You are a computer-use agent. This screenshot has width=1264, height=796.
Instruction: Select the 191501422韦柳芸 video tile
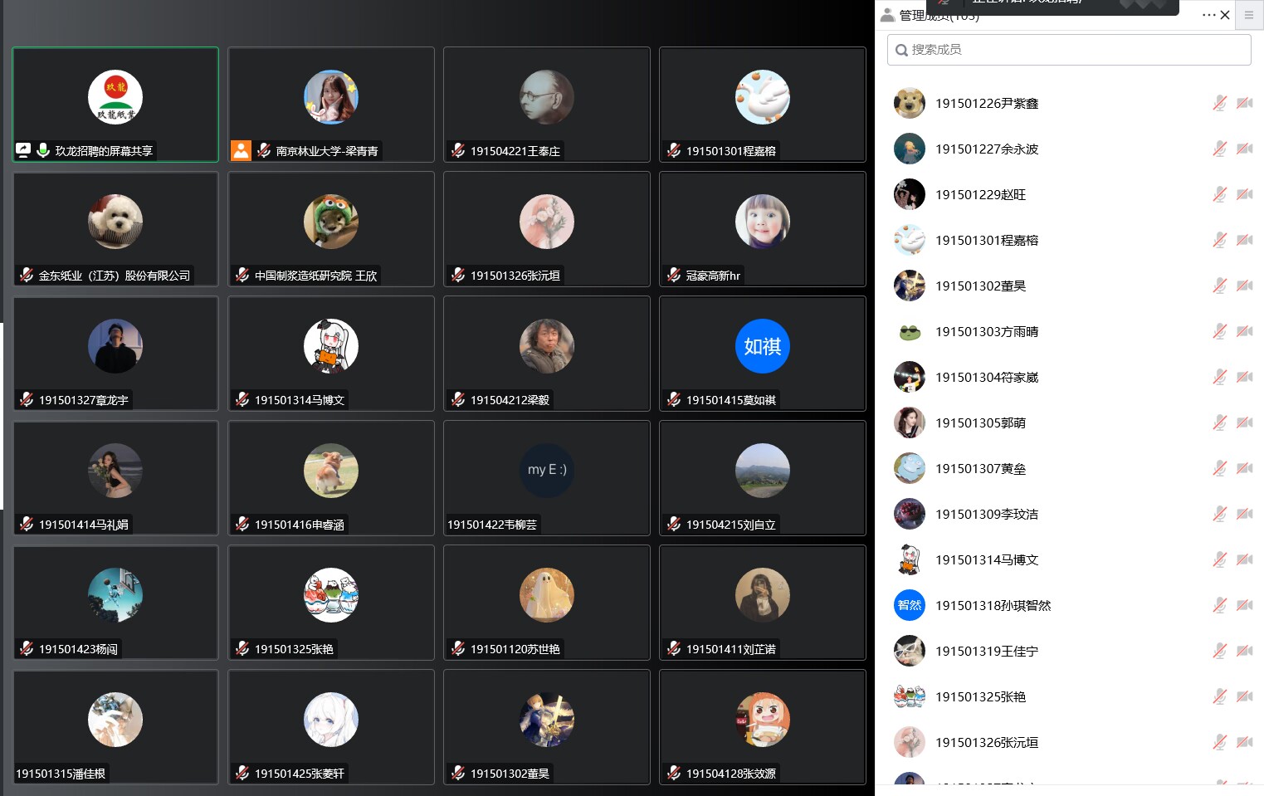point(547,478)
